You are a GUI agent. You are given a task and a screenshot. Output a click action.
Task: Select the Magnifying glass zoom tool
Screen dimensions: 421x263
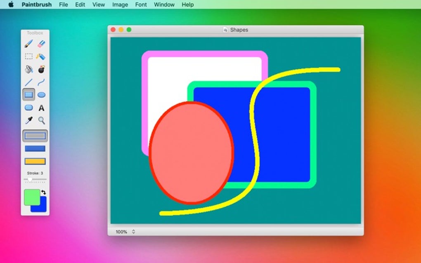pos(41,120)
